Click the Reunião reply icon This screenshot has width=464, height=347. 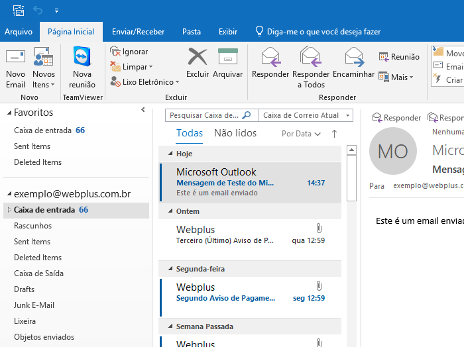coord(384,57)
